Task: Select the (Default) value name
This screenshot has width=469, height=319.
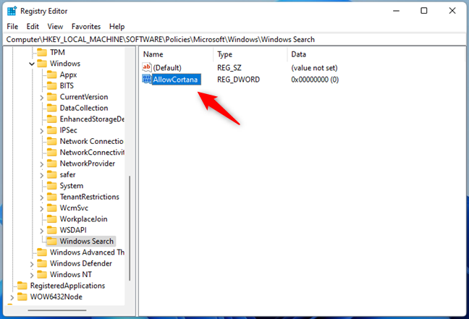Action: click(167, 67)
